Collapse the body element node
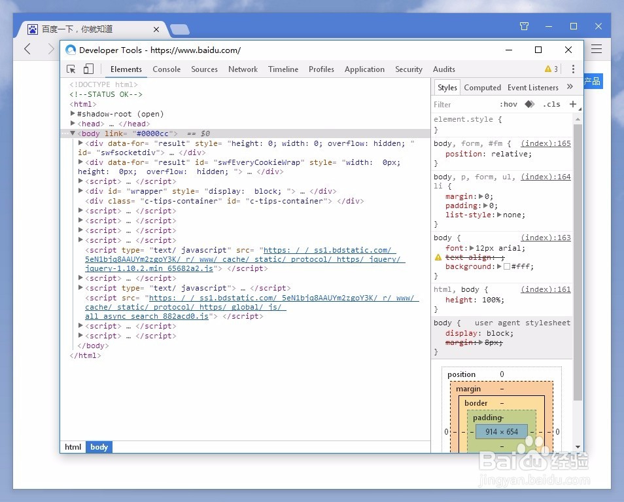 73,134
